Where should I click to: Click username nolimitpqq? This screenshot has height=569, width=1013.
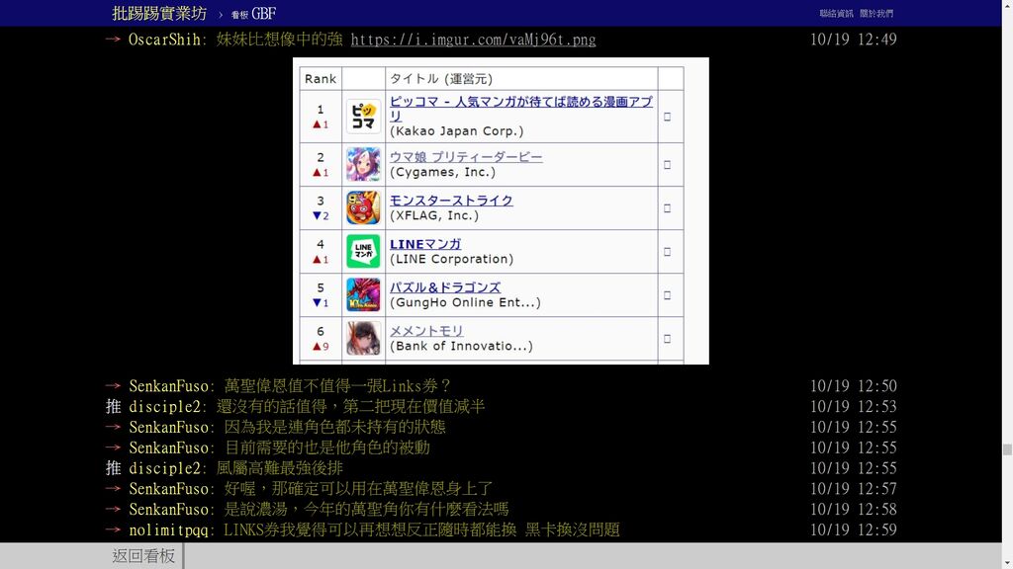click(168, 530)
